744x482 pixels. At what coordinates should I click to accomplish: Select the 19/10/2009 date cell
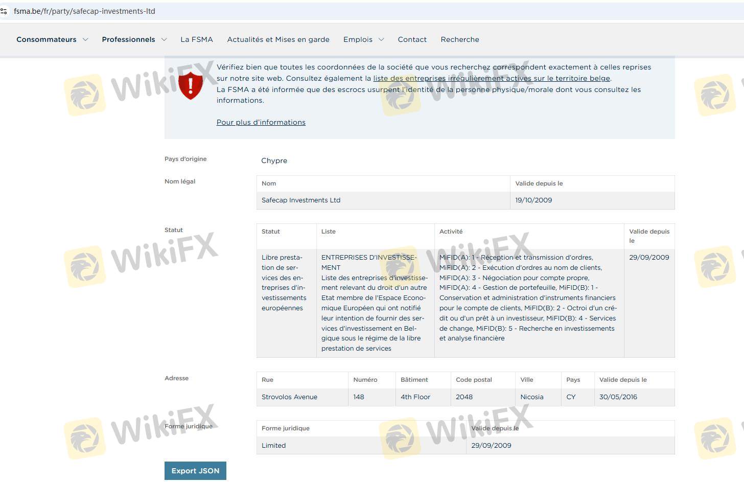point(592,200)
